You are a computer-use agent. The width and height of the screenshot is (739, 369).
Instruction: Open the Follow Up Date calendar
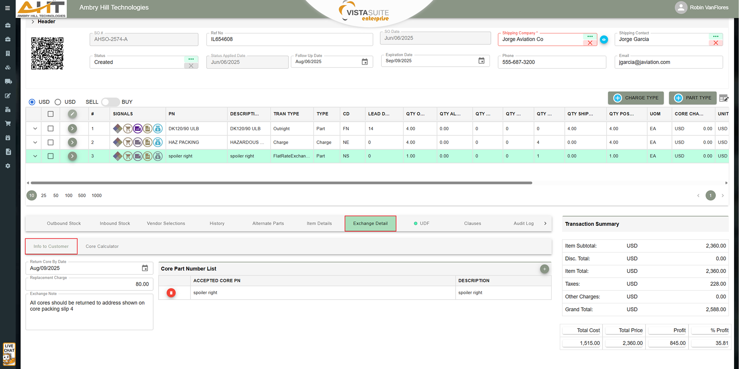(364, 62)
